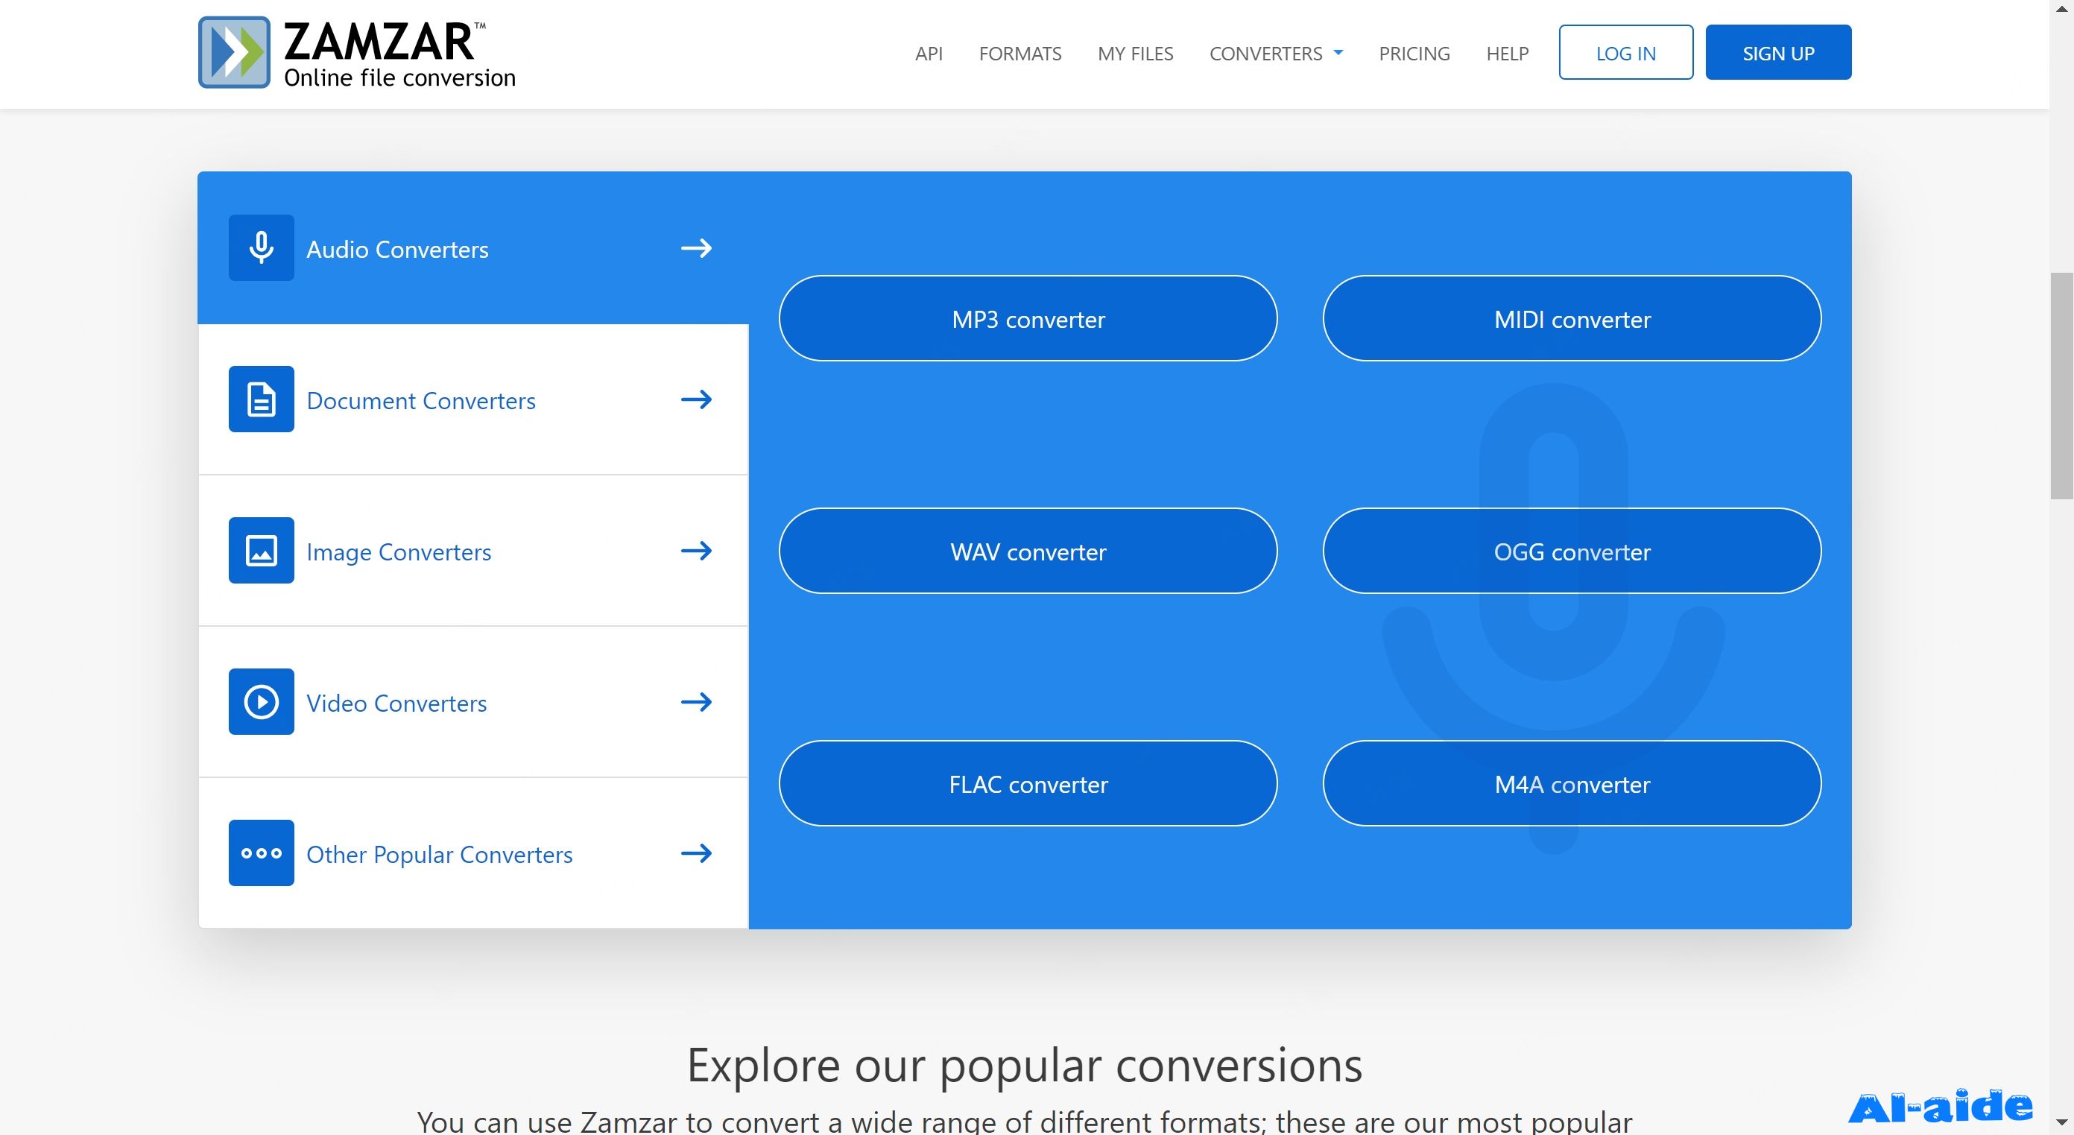
Task: Click the arrow next to Document Converters
Action: tap(697, 399)
